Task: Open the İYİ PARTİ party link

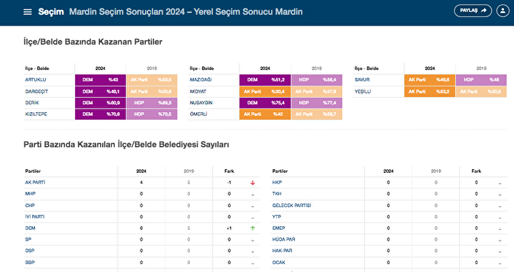Action: coord(35,216)
